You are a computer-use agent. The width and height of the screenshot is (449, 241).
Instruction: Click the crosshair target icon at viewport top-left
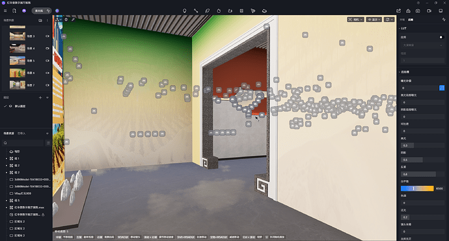click(x=66, y=19)
